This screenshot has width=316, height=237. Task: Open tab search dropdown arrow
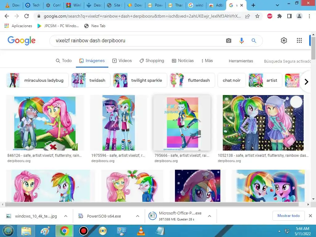(x=277, y=5)
